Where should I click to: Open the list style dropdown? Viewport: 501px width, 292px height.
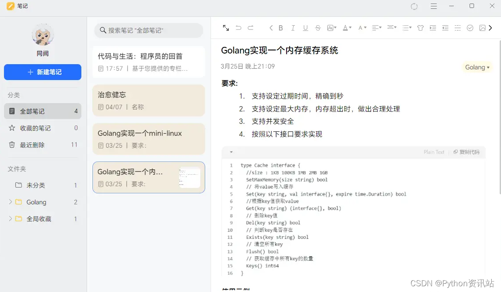407,28
